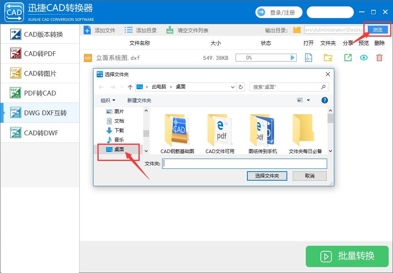Delete 立面系统图.dxf with the trash icon

(x=379, y=58)
